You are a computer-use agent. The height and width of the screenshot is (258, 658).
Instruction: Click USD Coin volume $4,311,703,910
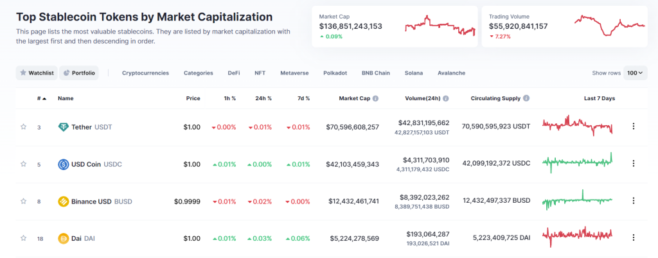tap(426, 160)
